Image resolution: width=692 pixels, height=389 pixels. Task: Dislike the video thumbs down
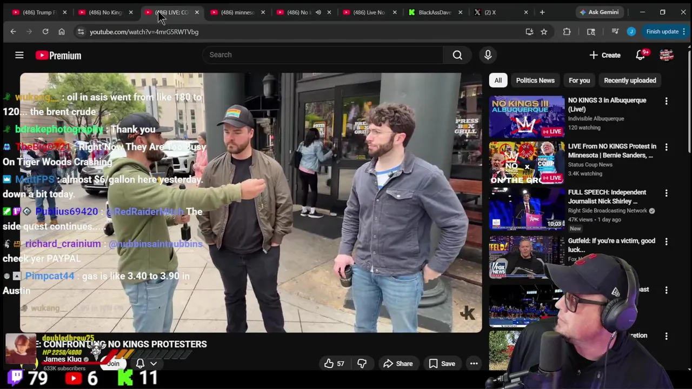coord(362,364)
